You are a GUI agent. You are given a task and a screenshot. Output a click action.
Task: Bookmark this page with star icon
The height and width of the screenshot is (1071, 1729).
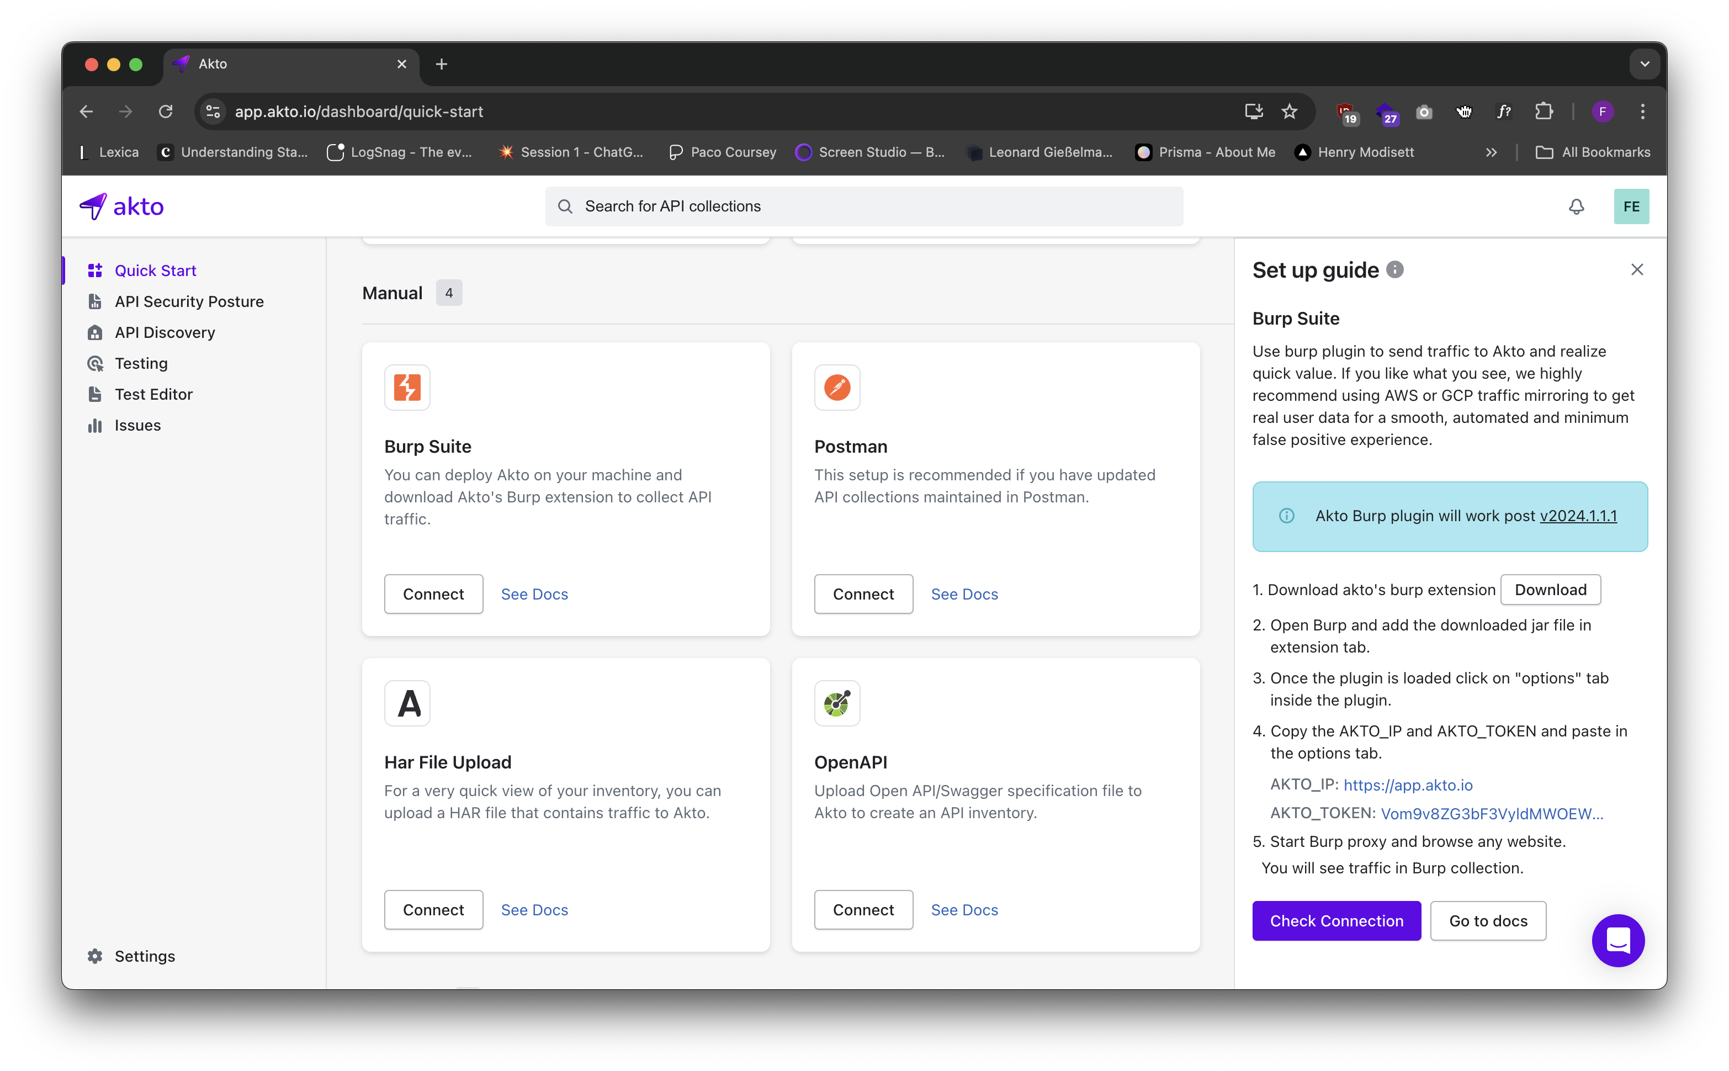click(1289, 111)
